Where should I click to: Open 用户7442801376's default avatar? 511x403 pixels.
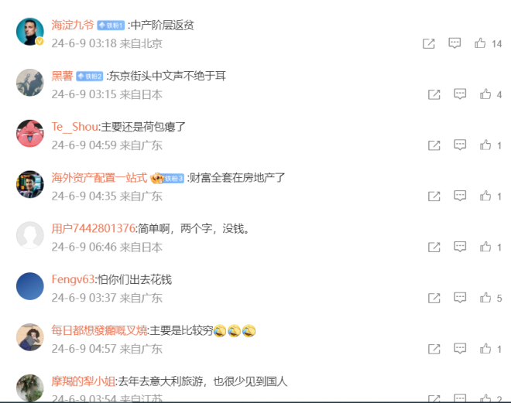coord(30,235)
